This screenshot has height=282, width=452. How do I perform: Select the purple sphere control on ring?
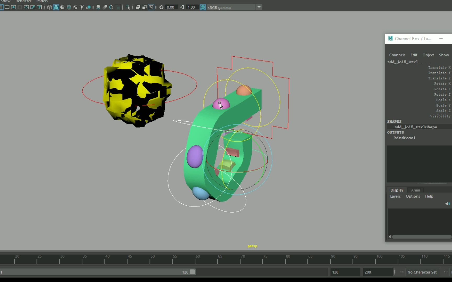point(195,156)
